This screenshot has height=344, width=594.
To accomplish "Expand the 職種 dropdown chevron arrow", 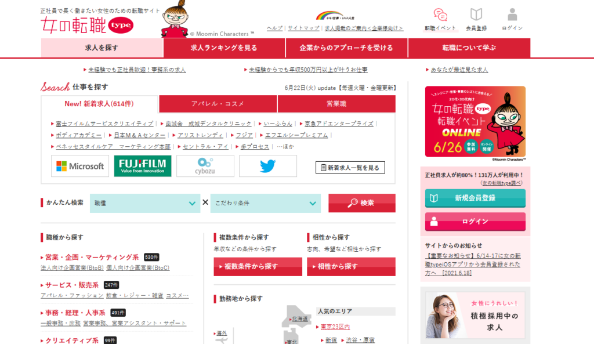I will tap(191, 203).
